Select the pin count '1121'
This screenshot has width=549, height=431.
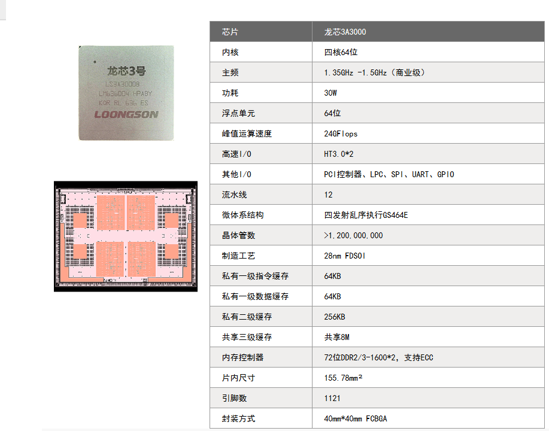pyautogui.click(x=332, y=398)
